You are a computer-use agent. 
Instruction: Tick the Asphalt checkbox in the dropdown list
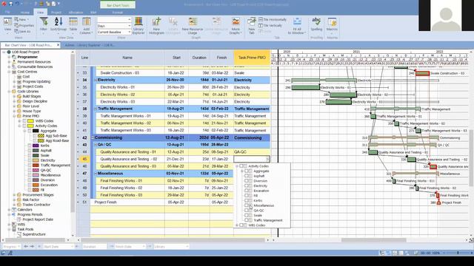coord(247,176)
